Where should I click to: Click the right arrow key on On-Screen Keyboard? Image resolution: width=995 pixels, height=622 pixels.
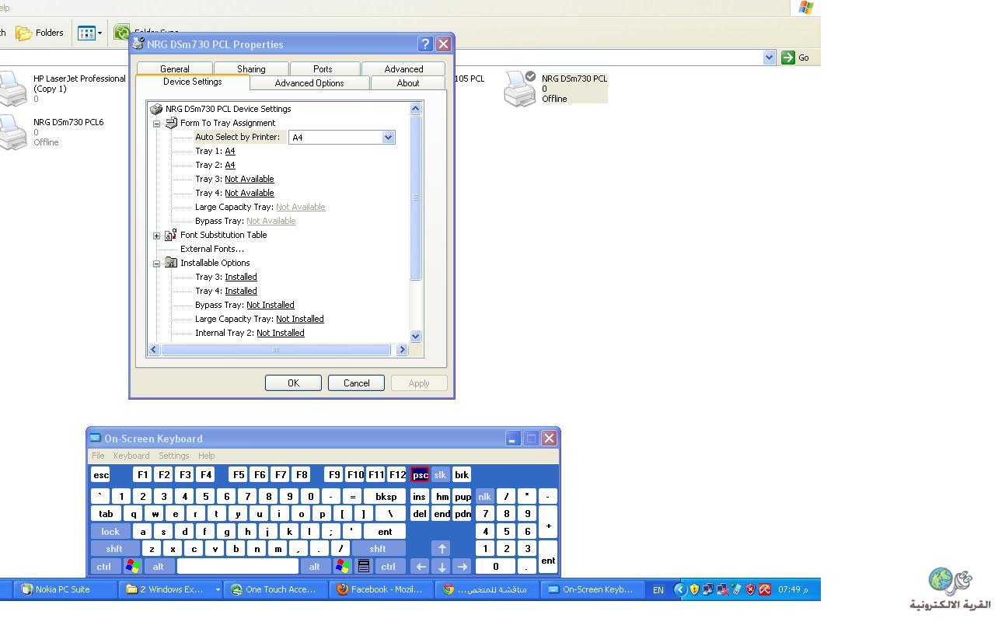(x=462, y=566)
